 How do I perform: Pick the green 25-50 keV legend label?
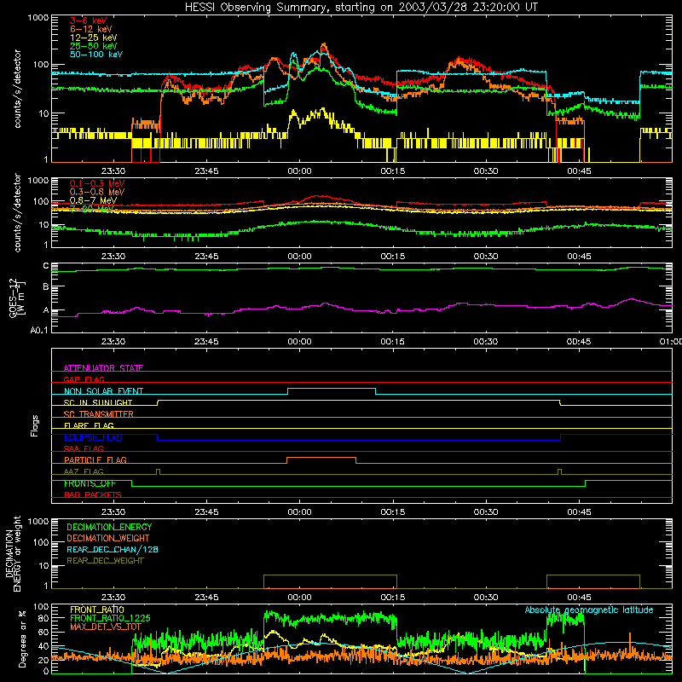(x=93, y=46)
